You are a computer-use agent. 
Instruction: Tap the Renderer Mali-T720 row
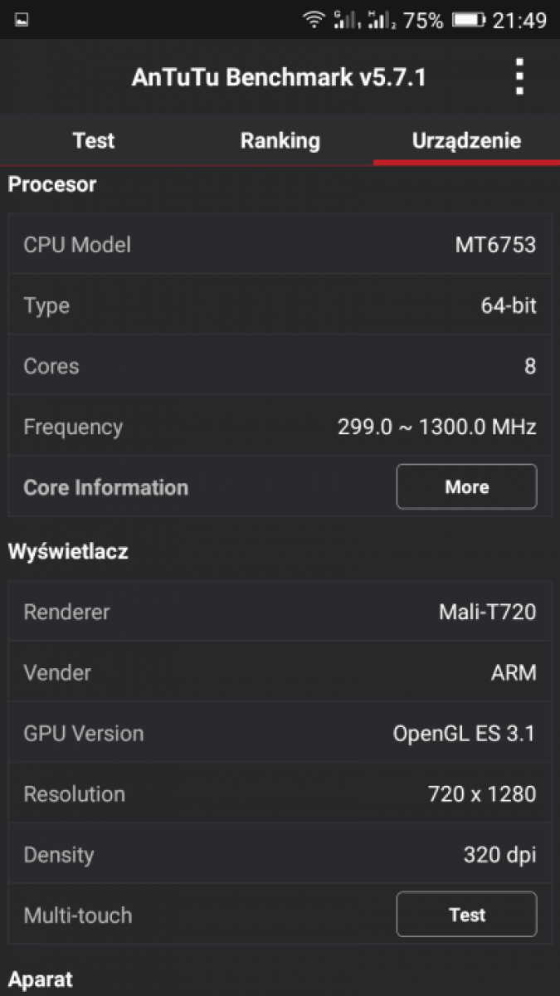pyautogui.click(x=280, y=612)
